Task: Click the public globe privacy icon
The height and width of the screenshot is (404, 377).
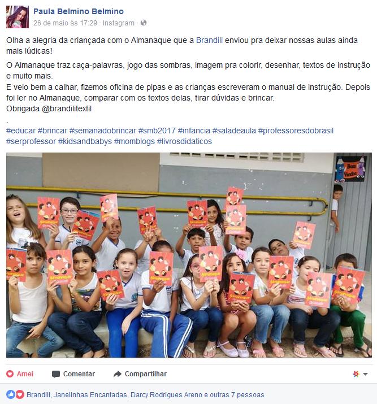Action: (x=144, y=23)
